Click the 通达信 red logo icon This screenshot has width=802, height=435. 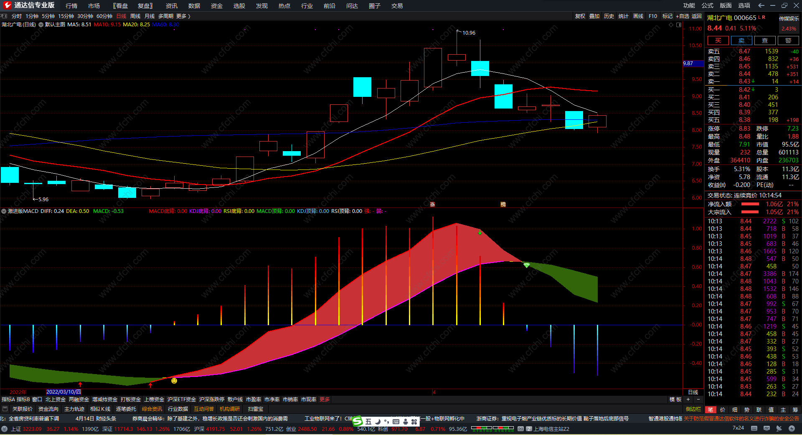(7, 5)
